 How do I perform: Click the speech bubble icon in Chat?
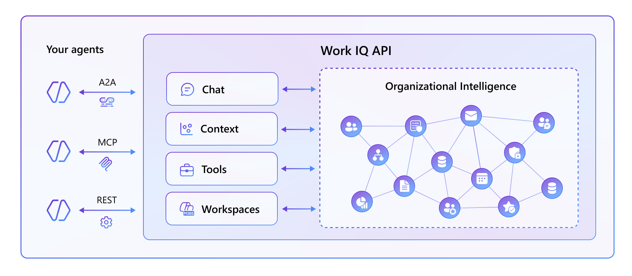coord(187,90)
